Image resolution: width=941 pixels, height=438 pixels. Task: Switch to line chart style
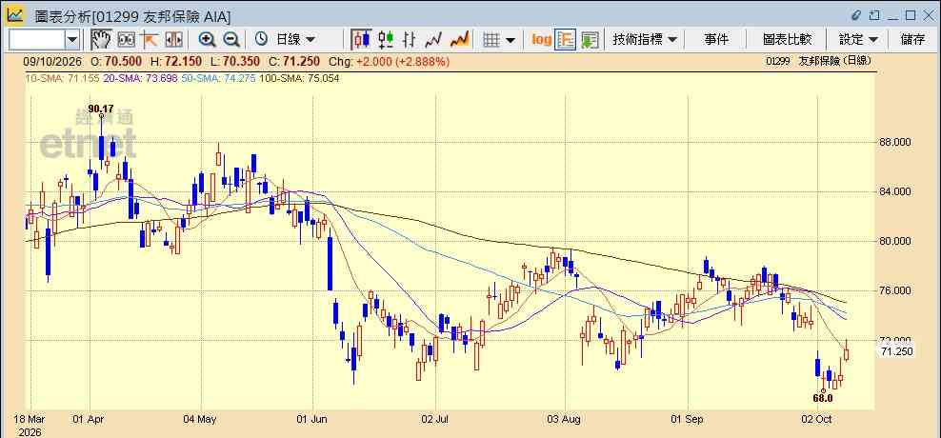[433, 40]
